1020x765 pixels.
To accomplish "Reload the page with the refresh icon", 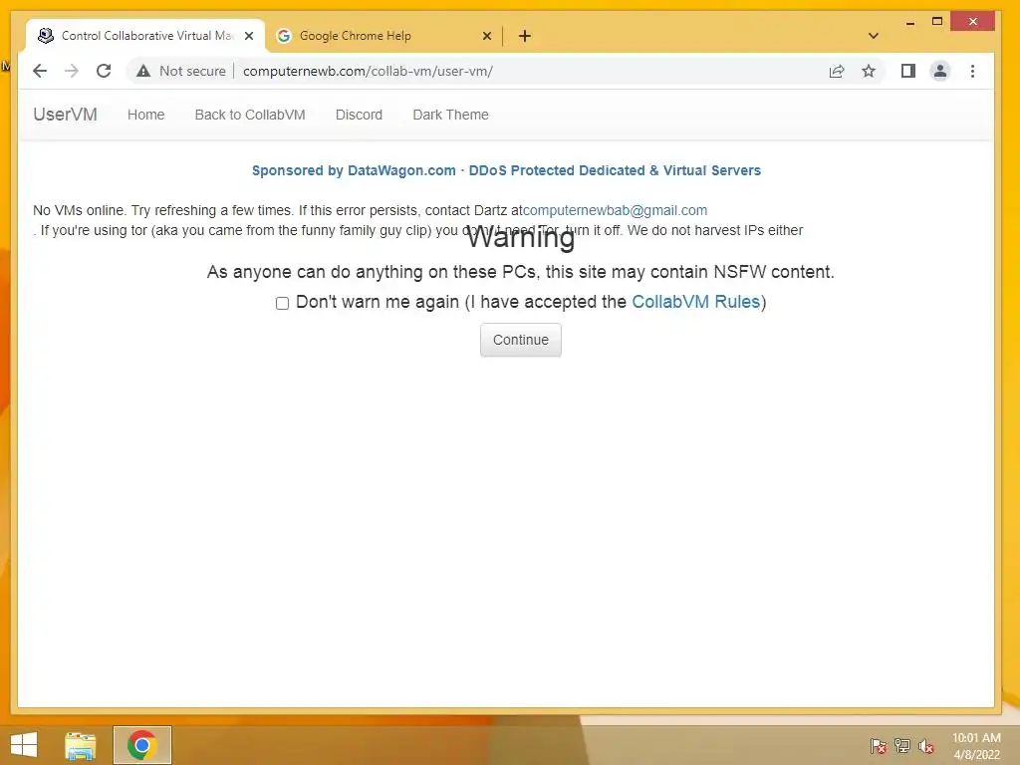I will tap(104, 71).
